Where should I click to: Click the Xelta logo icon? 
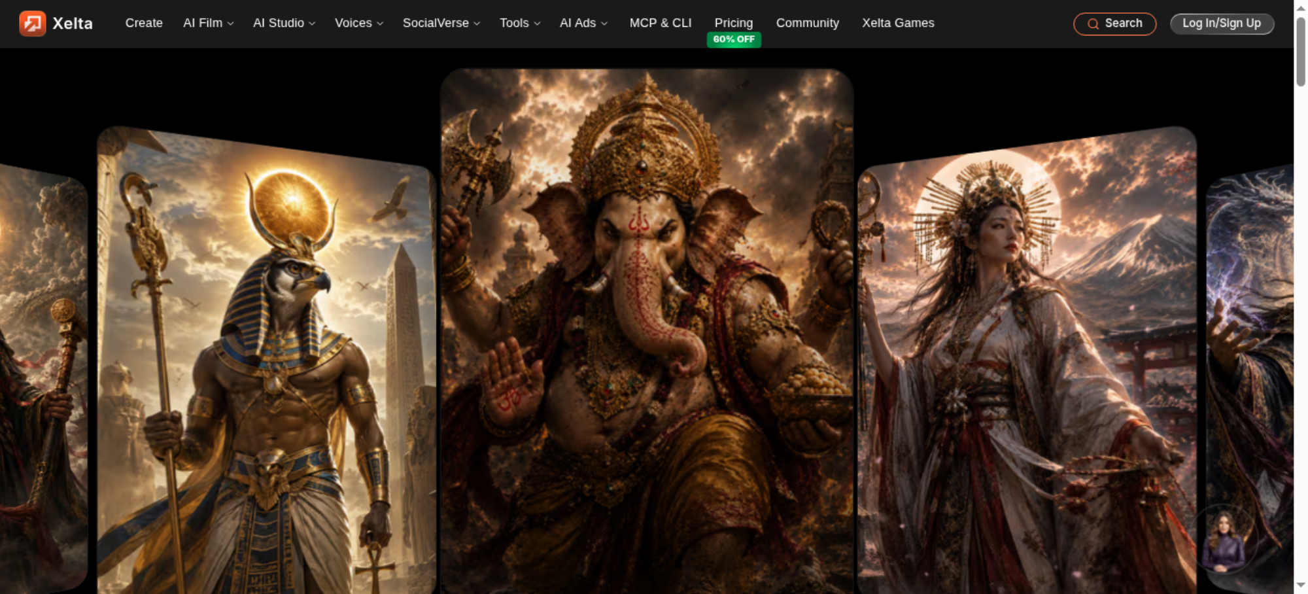tap(32, 24)
